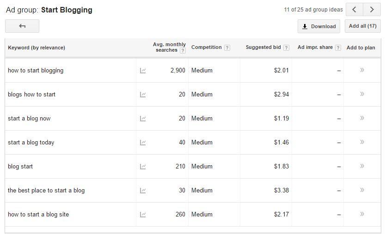The height and width of the screenshot is (234, 385).
Task: Show trend chart for blogs how to start
Action: [143, 95]
